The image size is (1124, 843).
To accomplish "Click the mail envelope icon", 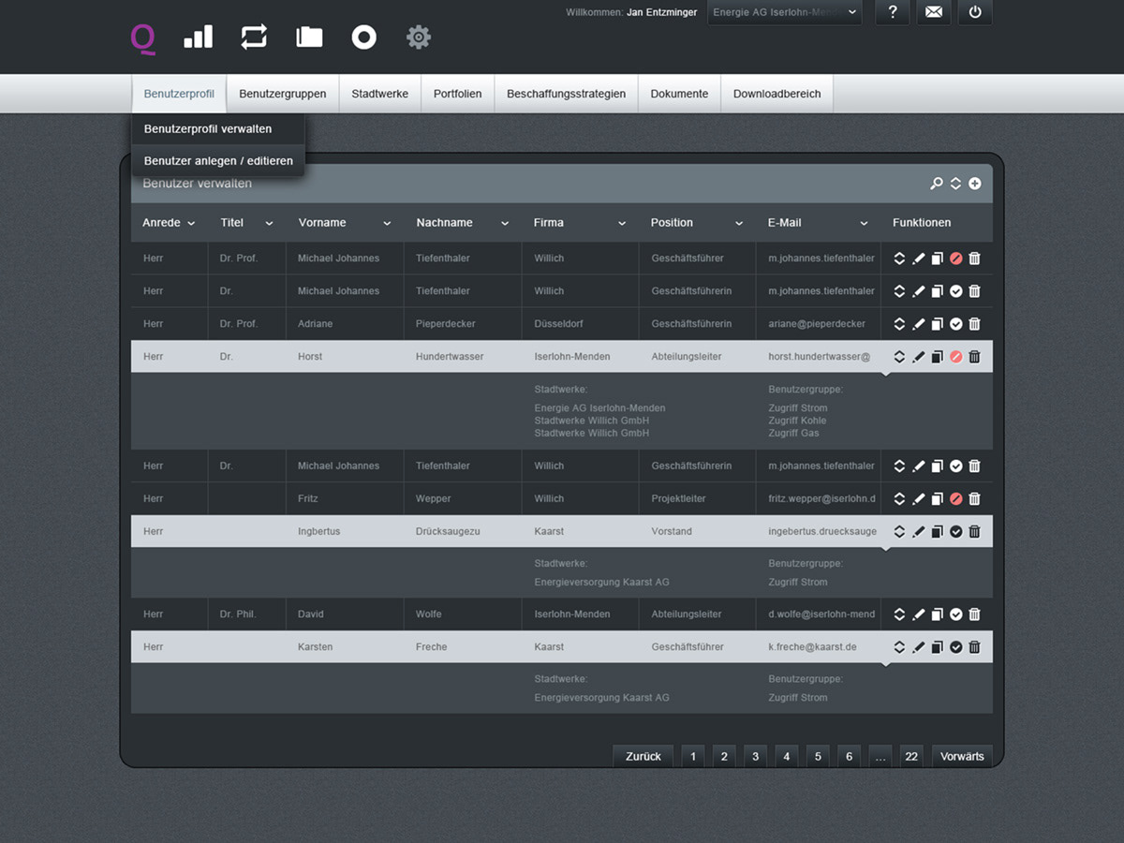I will pos(934,12).
